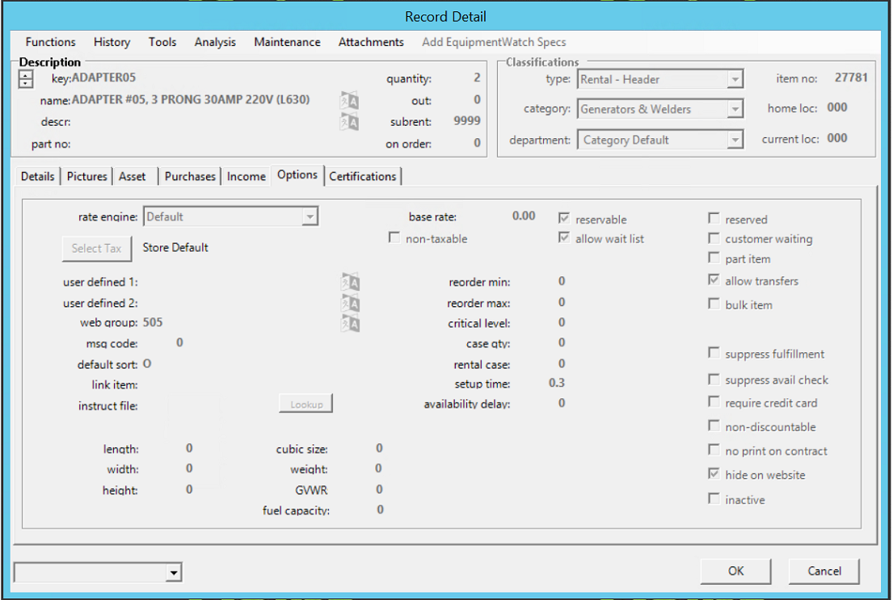Click translate icon beside user defined 2
The width and height of the screenshot is (893, 600).
(x=350, y=304)
